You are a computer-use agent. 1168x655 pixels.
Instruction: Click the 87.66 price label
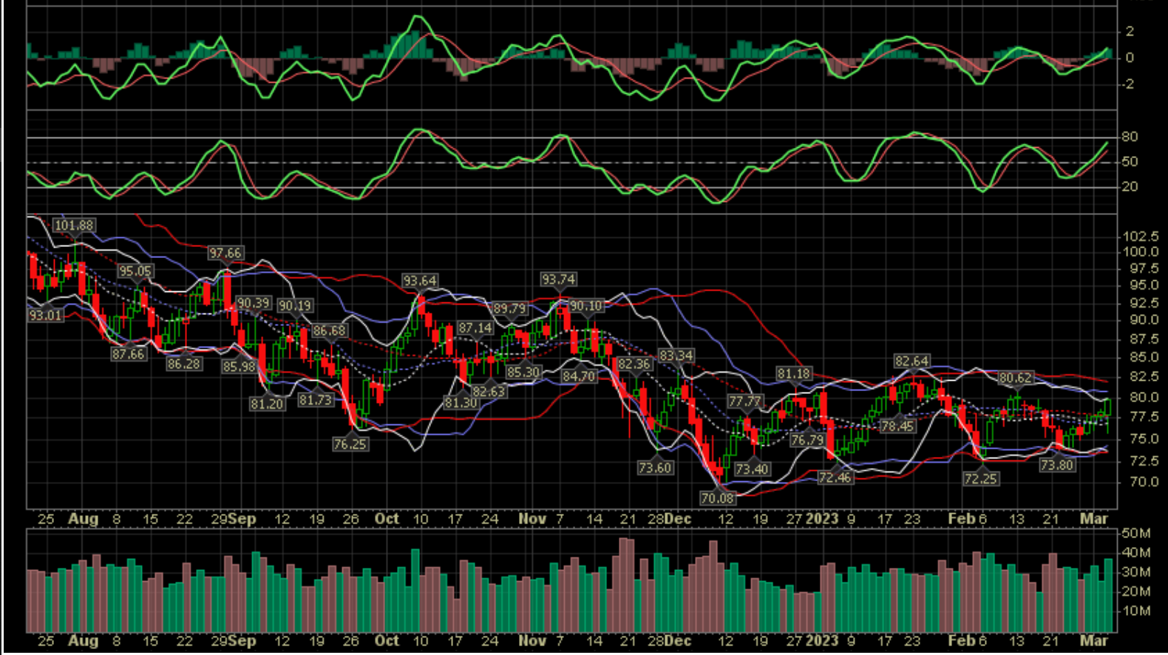point(128,354)
